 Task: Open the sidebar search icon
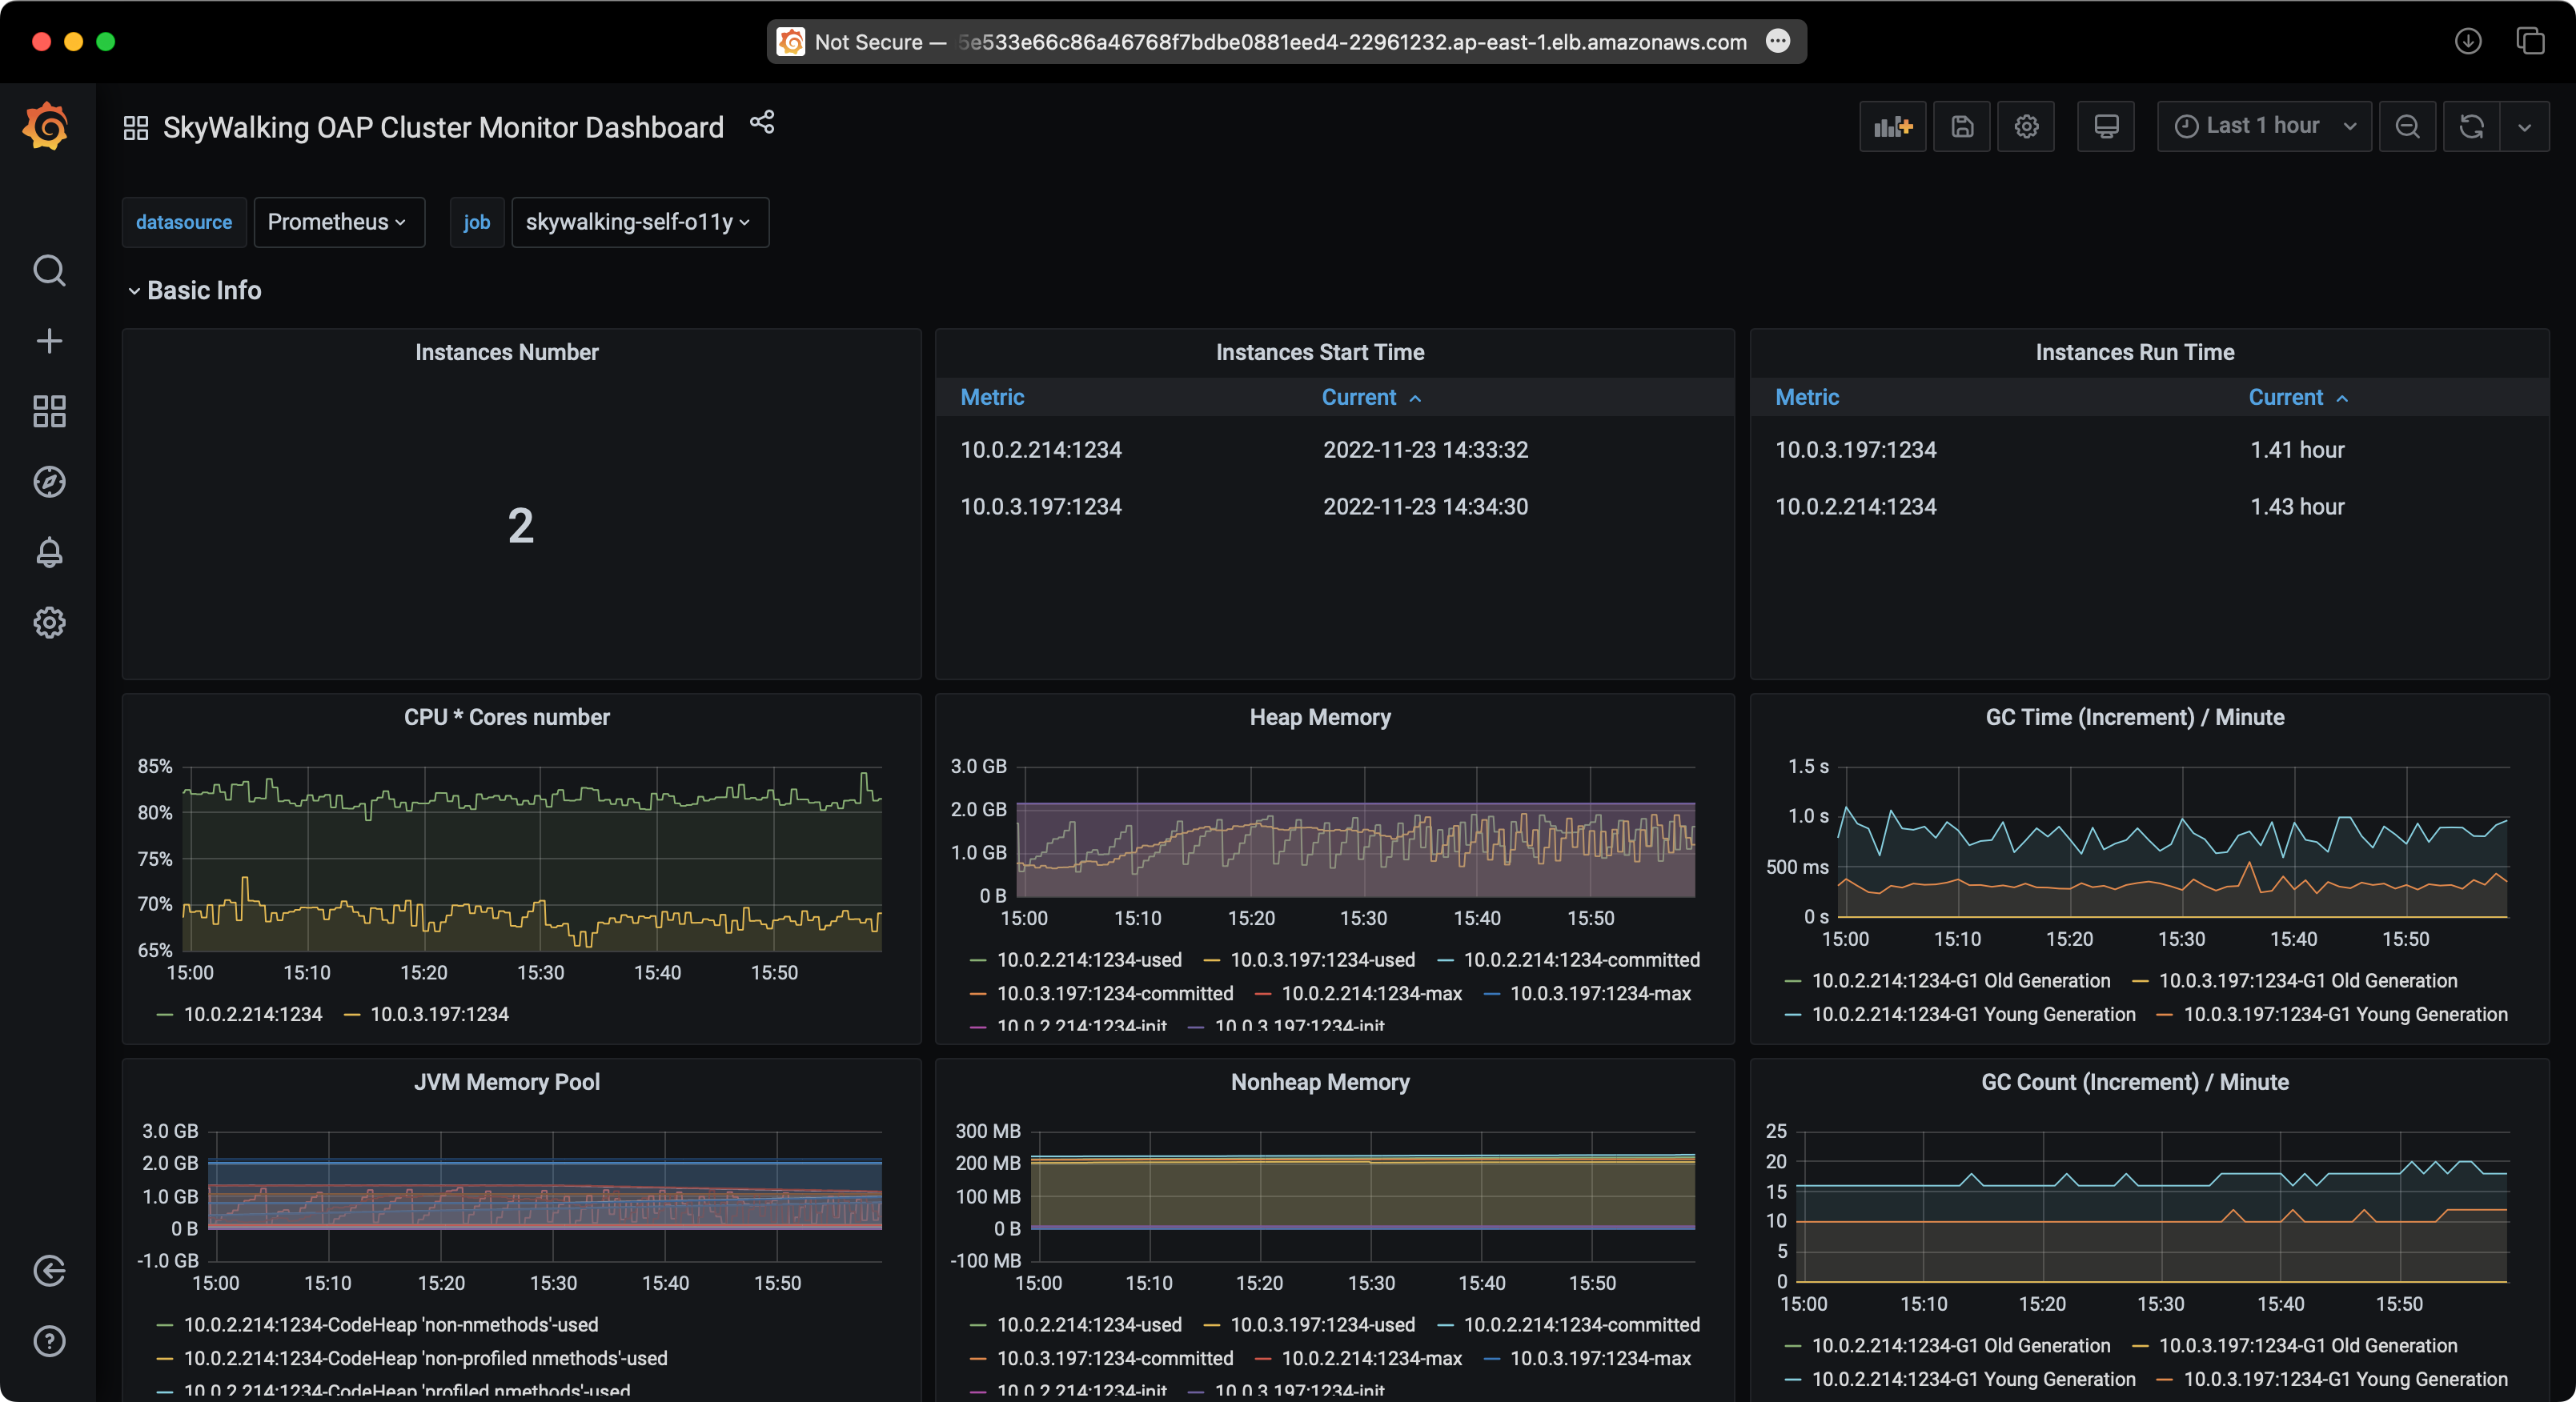click(x=49, y=271)
